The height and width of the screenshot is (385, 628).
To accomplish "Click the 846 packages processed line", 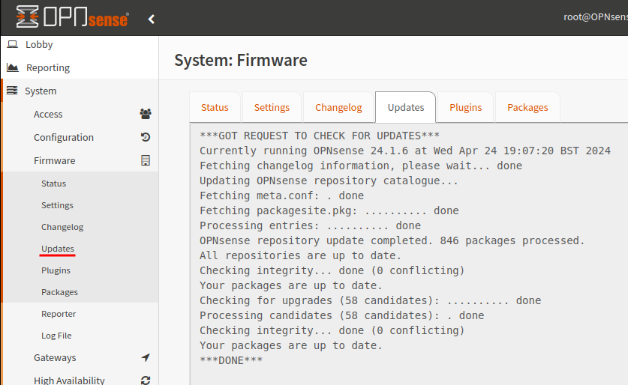I will tap(392, 240).
